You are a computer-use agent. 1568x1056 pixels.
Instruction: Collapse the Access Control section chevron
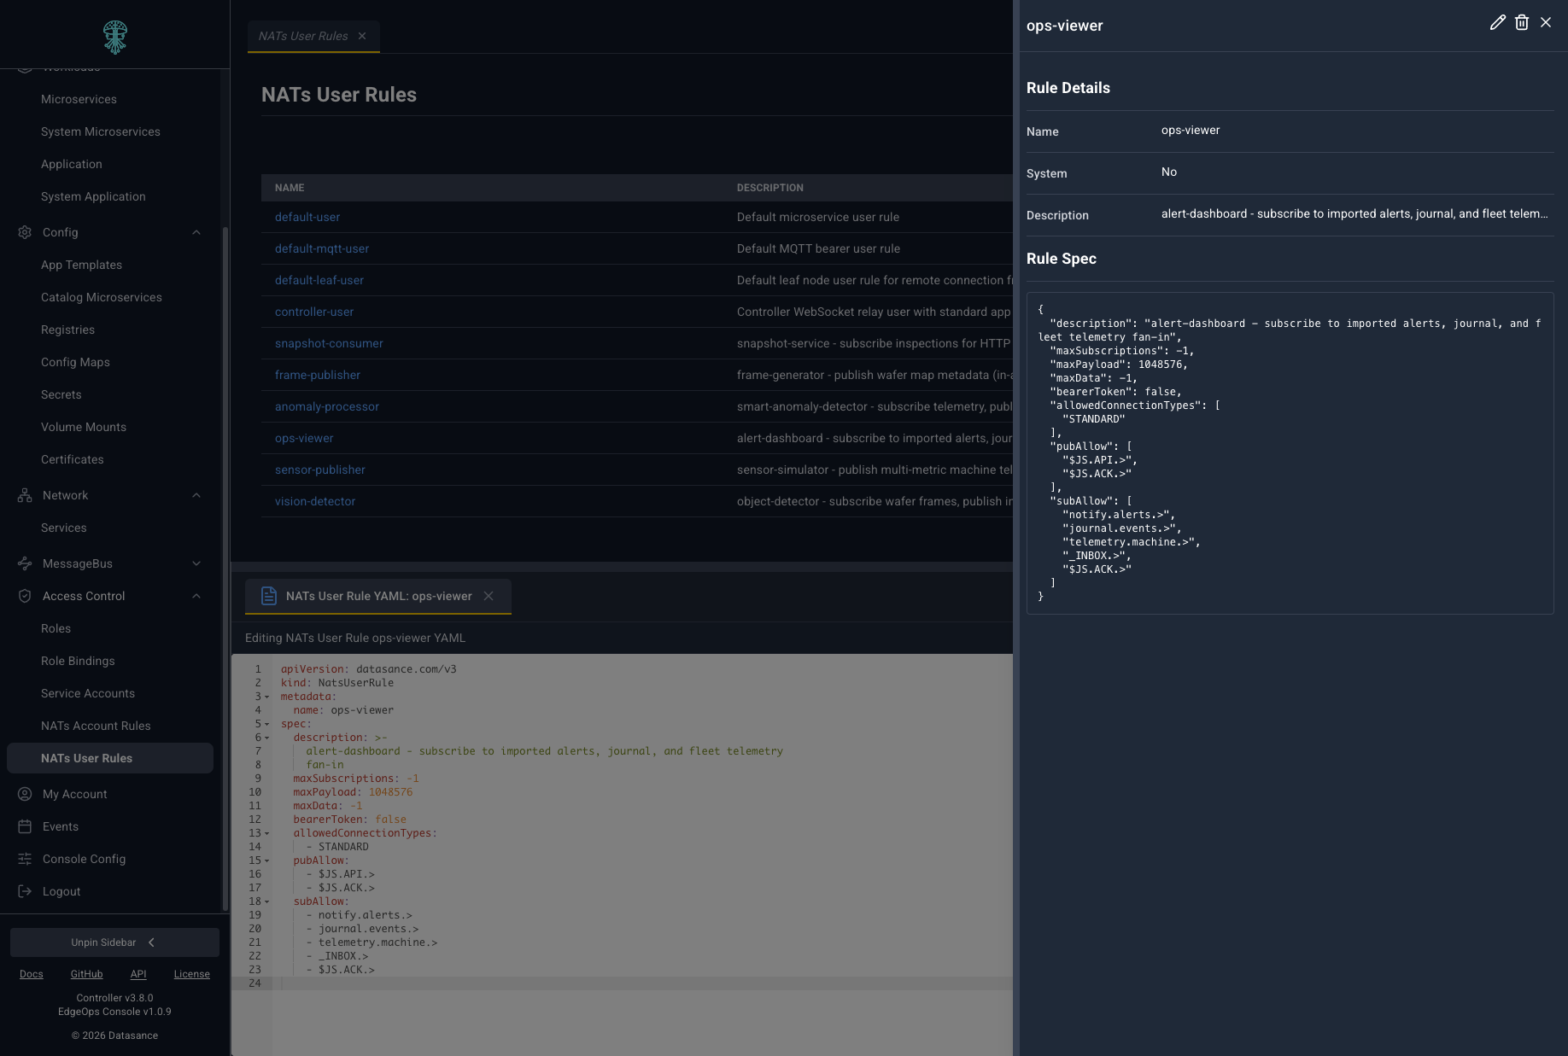point(196,596)
